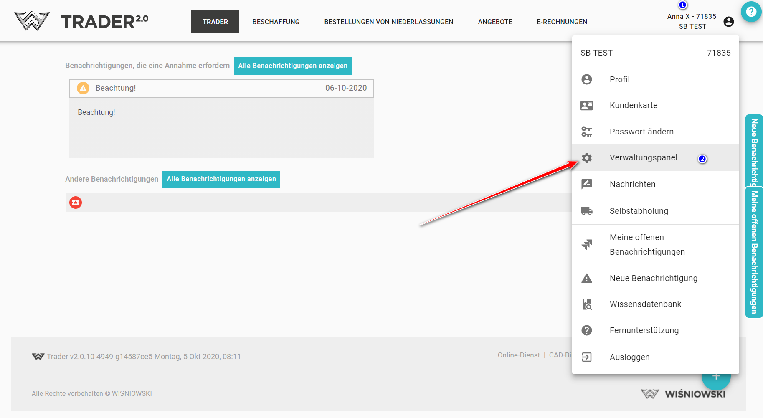
Task: Click the orange warning icon beside Beachtung!
Action: point(83,88)
